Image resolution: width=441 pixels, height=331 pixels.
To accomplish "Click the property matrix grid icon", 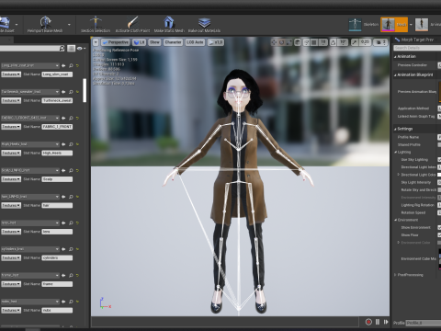I will click(x=71, y=48).
